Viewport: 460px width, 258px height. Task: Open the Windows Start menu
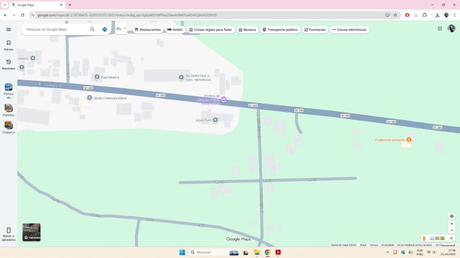coord(182,252)
